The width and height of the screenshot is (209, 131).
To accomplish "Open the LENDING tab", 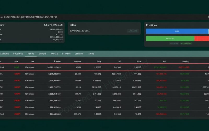I will point(79,54).
